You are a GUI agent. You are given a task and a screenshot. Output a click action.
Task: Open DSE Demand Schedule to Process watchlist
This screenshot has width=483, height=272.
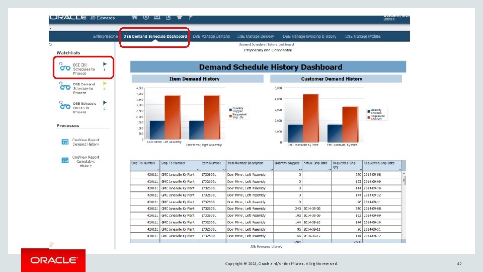click(x=84, y=89)
